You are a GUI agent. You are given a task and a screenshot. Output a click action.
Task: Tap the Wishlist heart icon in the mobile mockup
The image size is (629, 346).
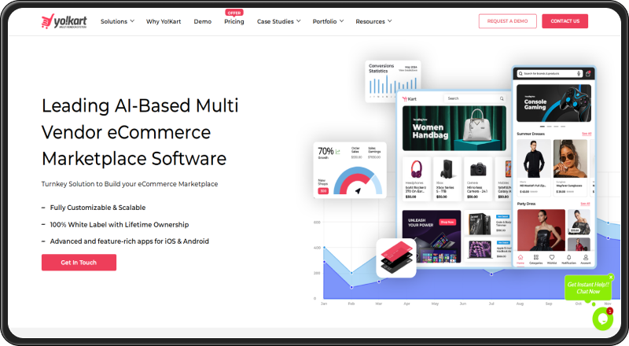(551, 259)
